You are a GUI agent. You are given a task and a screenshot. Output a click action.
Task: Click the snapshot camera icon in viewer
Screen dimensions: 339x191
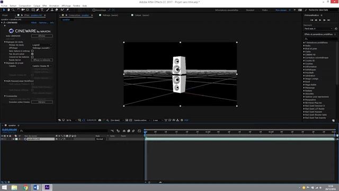coord(100,120)
